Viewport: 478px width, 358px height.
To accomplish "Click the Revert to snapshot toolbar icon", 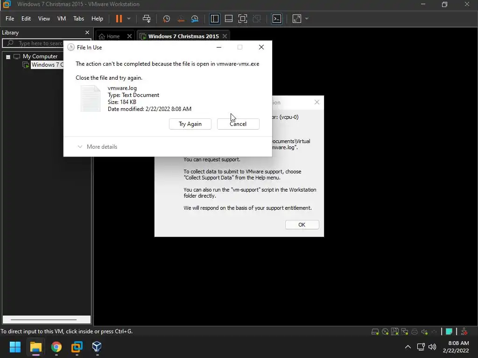I will 181,19.
